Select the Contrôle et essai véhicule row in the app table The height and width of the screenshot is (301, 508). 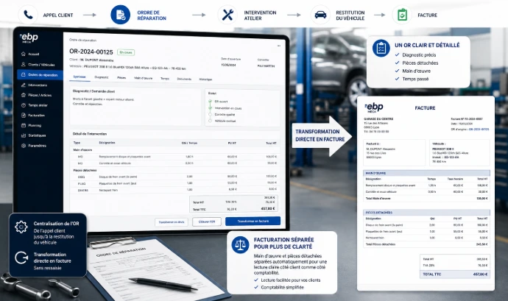pyautogui.click(x=175, y=163)
